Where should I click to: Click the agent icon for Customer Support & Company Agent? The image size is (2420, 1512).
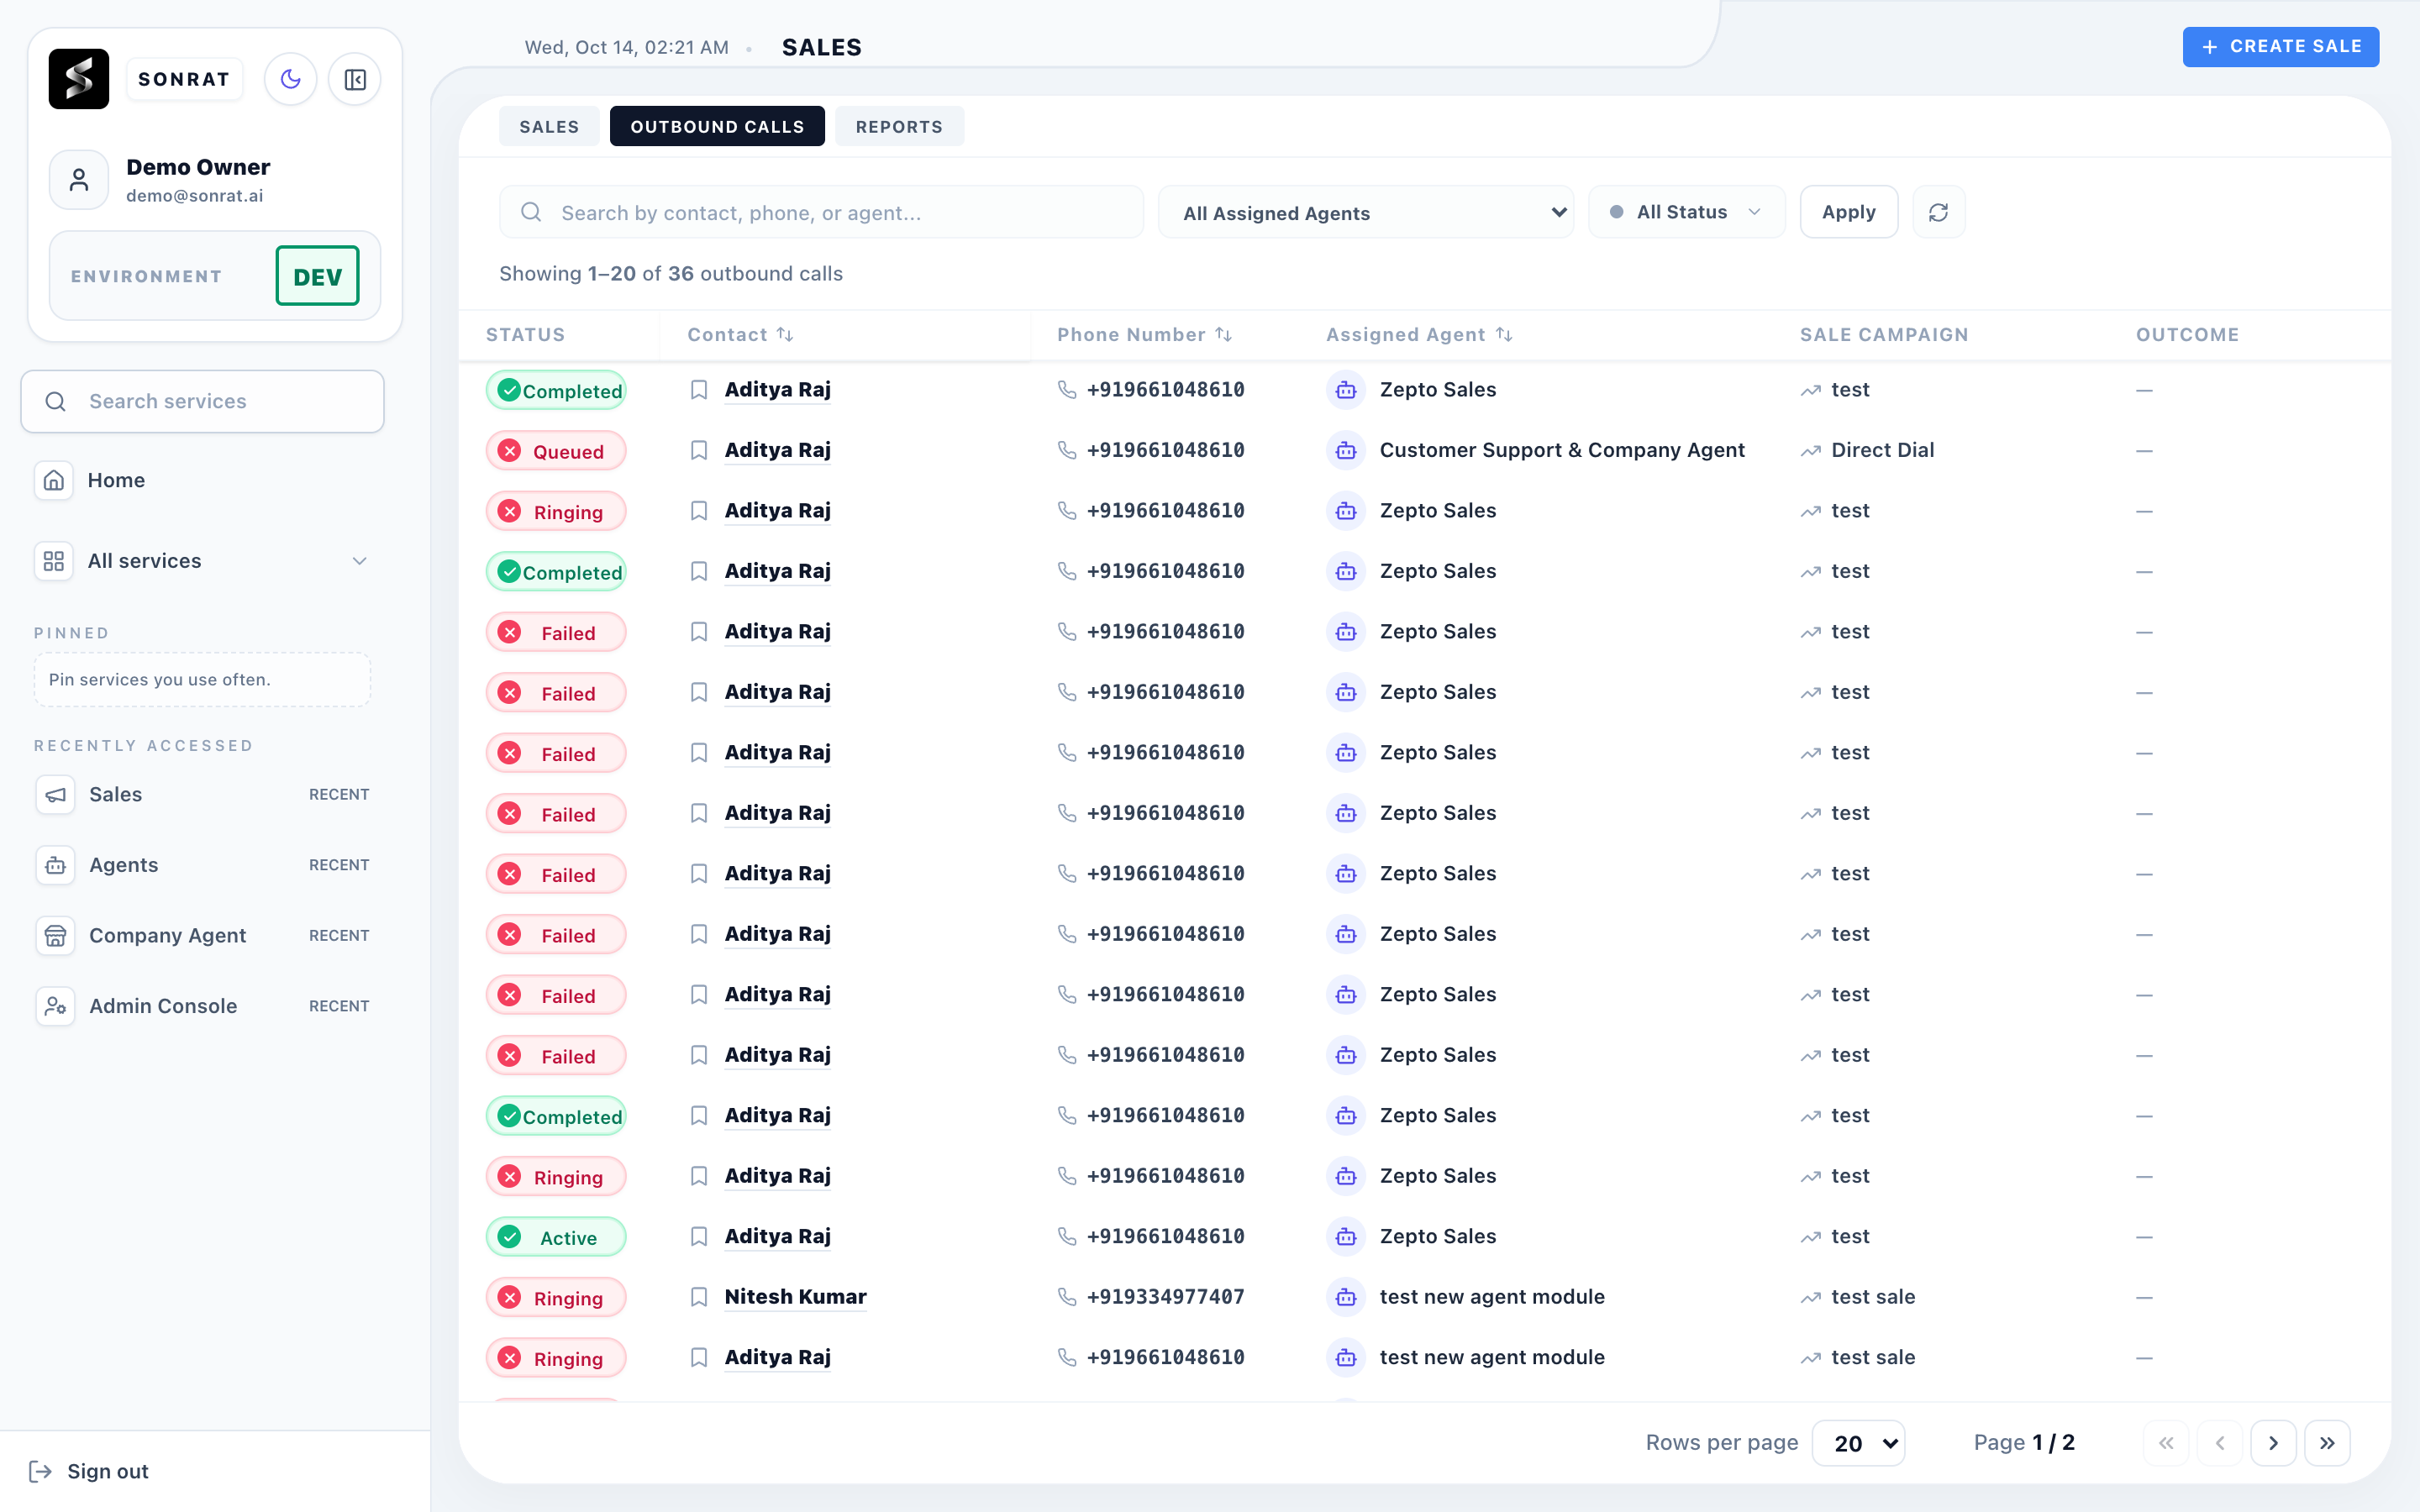tap(1346, 450)
